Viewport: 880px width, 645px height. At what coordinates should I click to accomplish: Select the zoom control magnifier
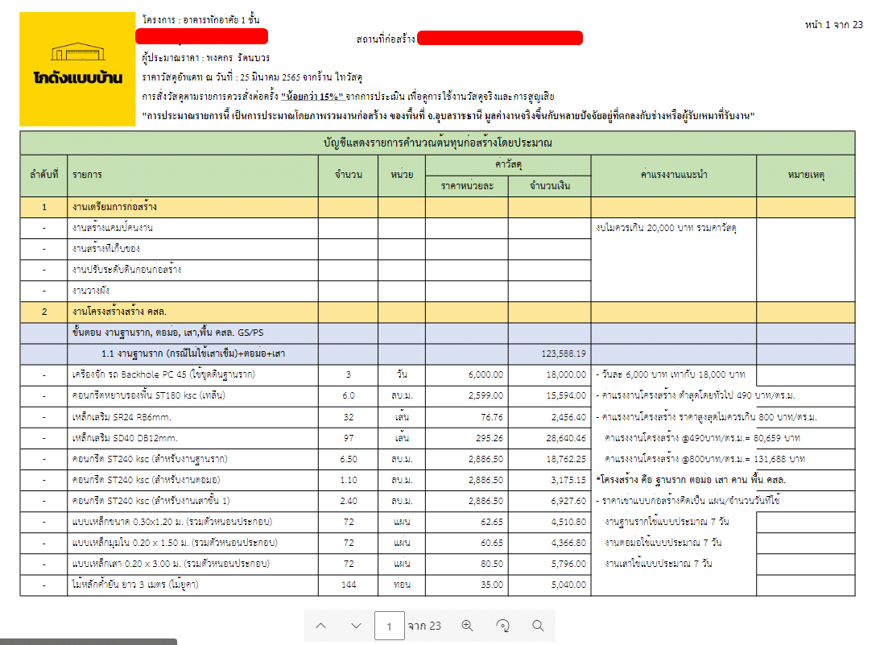(x=467, y=626)
